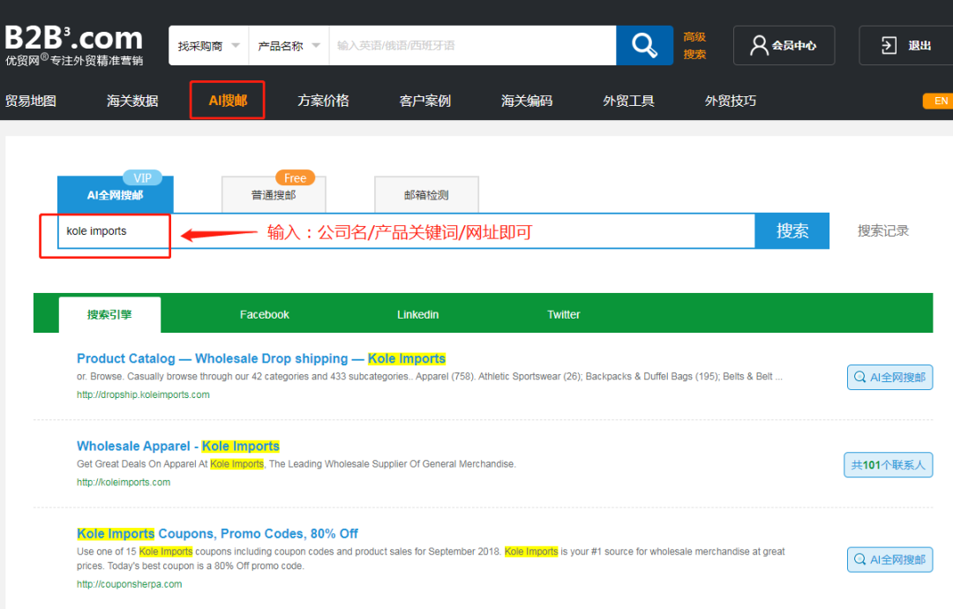The width and height of the screenshot is (953, 609).
Task: Click the B2B.com site logo
Action: coord(73,46)
